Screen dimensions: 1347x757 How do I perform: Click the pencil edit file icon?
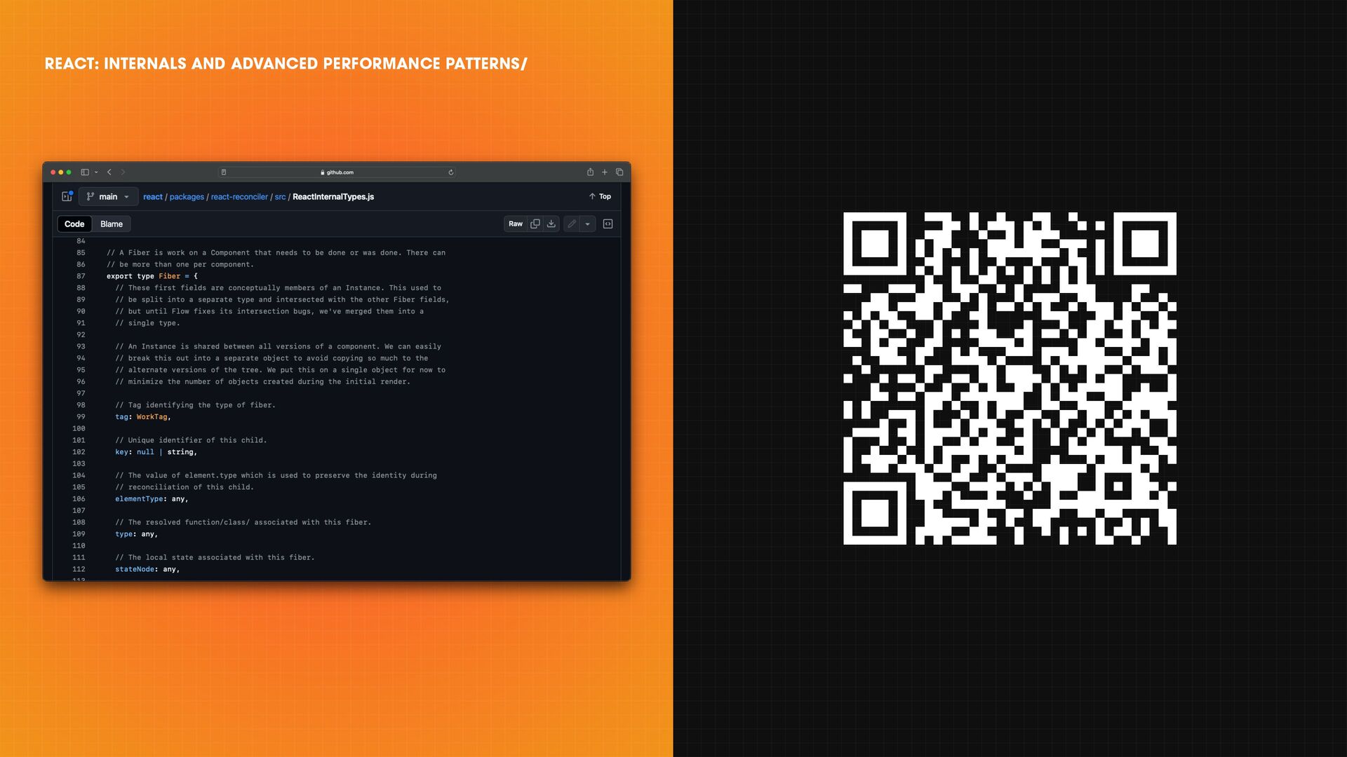572,224
